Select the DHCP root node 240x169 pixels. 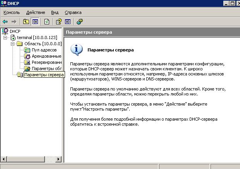[x=14, y=31]
